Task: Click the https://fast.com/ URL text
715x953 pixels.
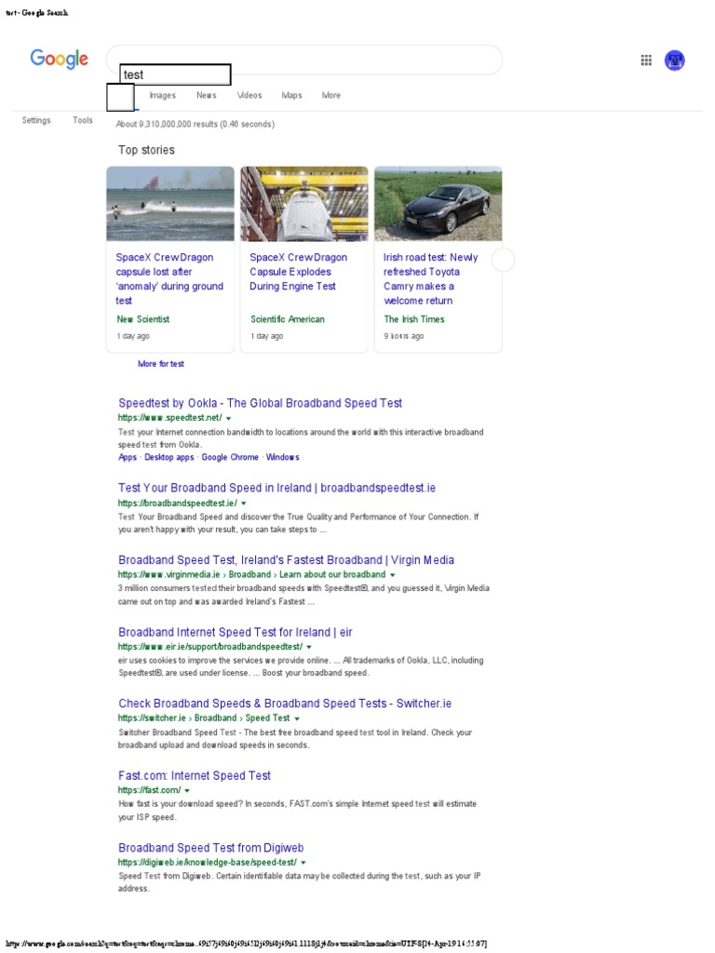Action: pos(150,790)
